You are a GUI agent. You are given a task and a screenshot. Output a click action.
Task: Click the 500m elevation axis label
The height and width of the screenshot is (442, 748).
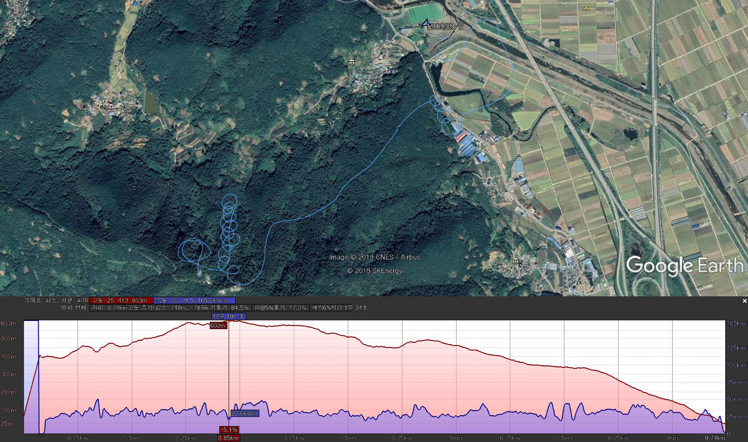(8, 339)
